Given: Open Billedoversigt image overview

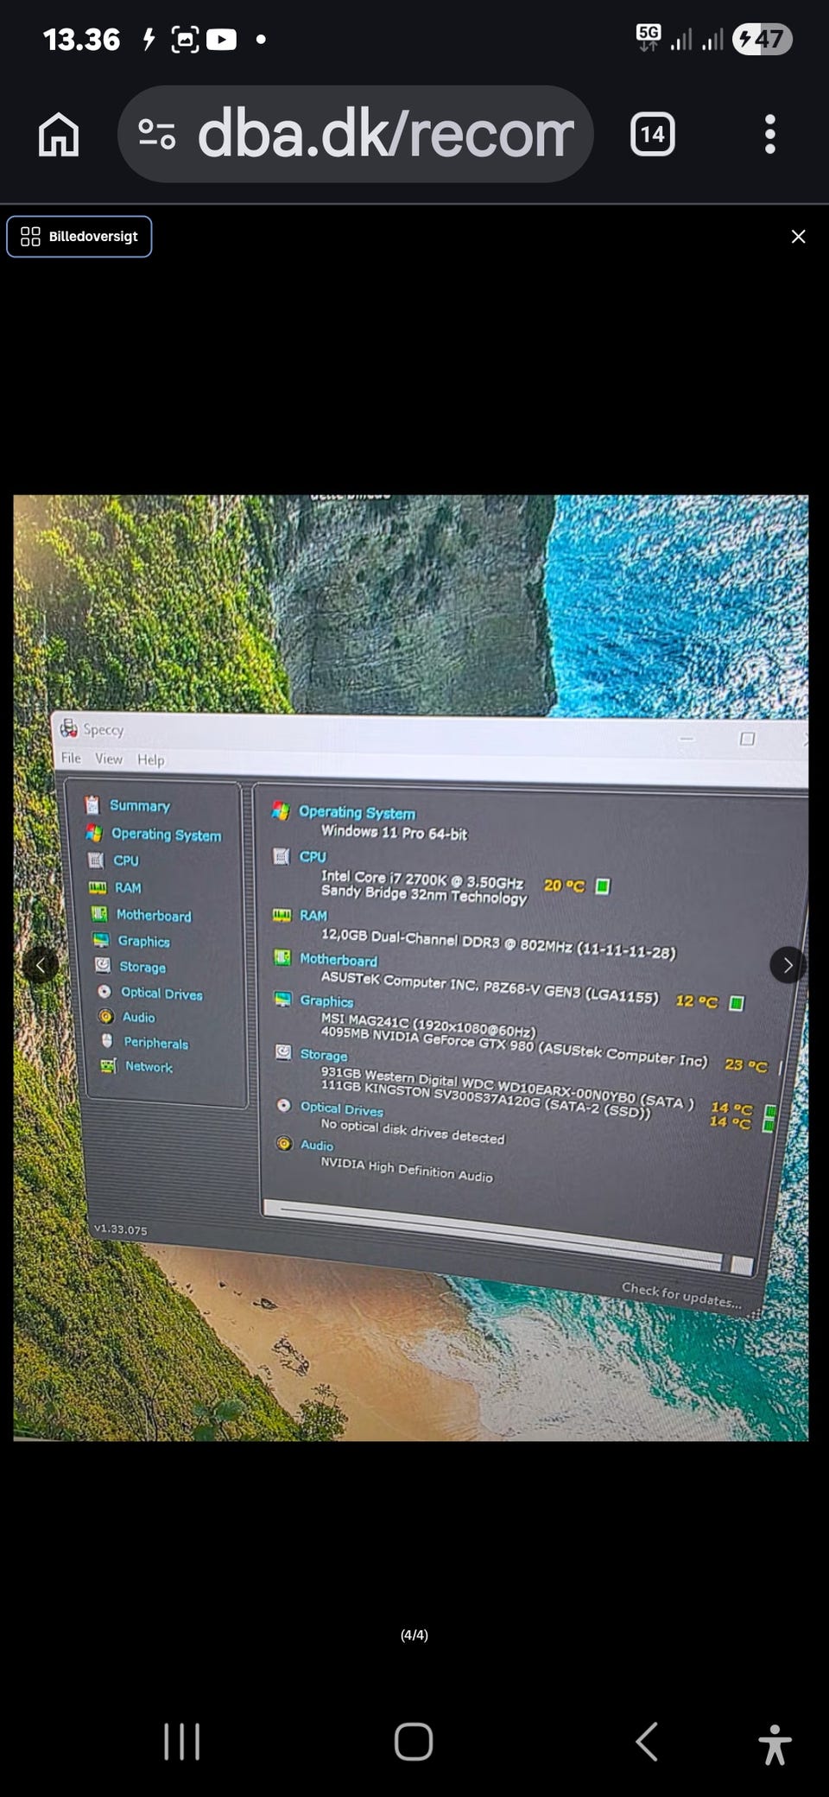Looking at the screenshot, I should 79,237.
